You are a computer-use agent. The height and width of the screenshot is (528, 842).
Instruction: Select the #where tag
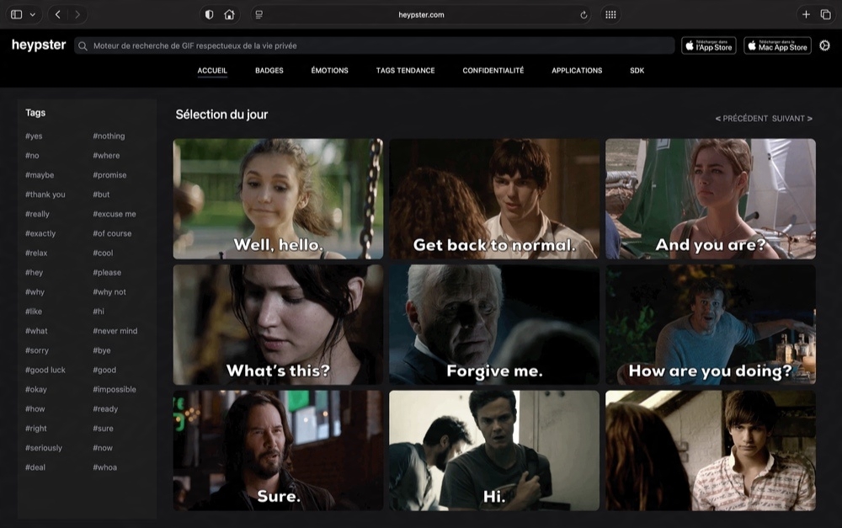[106, 155]
